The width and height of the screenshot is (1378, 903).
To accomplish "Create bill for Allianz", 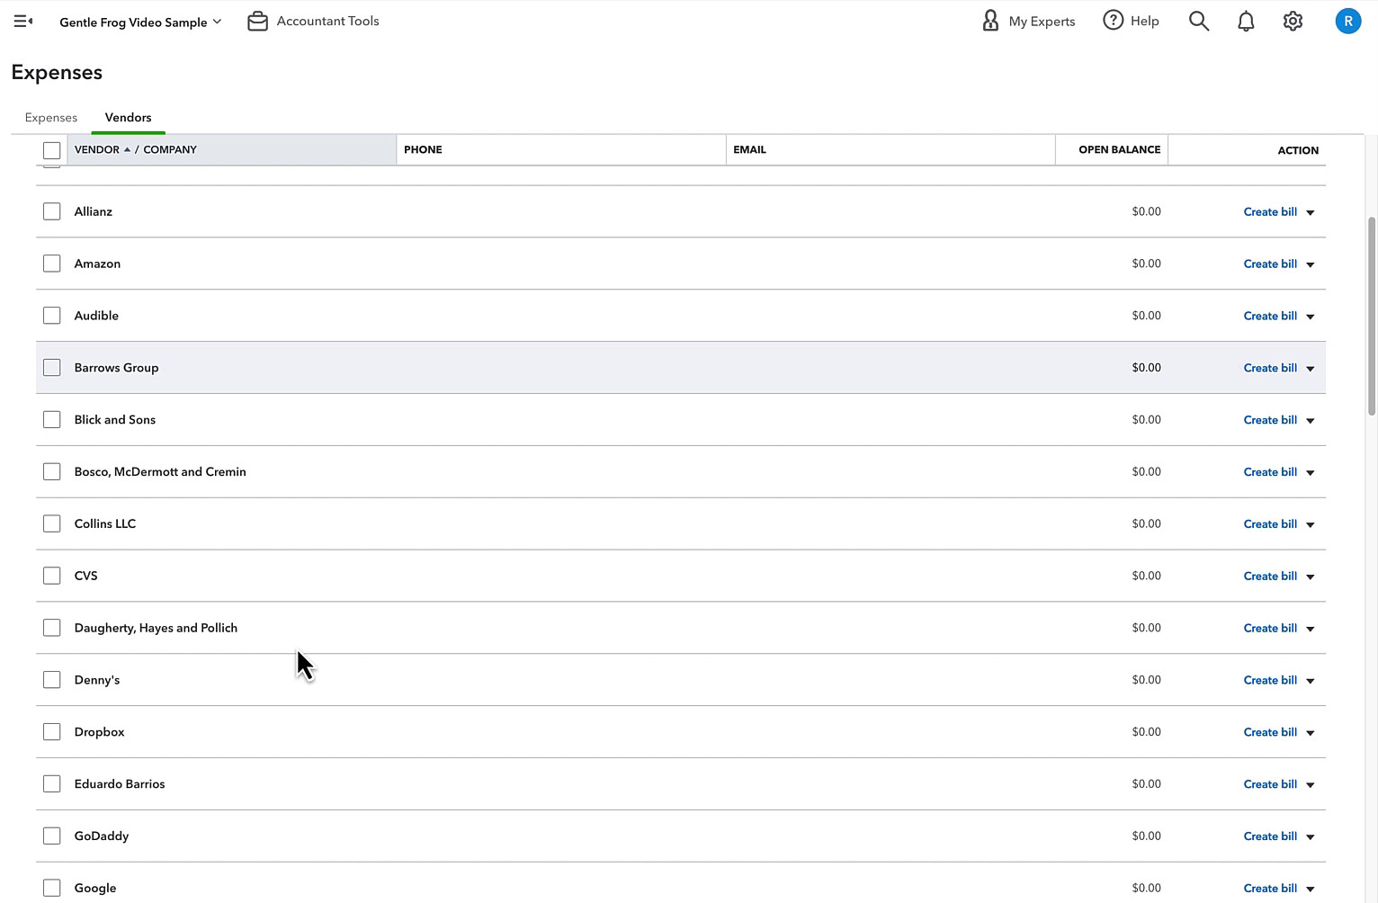I will click(1270, 212).
